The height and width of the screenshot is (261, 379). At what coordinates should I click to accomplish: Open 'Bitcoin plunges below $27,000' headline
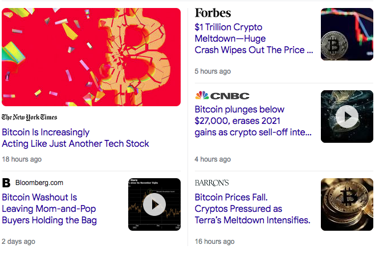(253, 121)
